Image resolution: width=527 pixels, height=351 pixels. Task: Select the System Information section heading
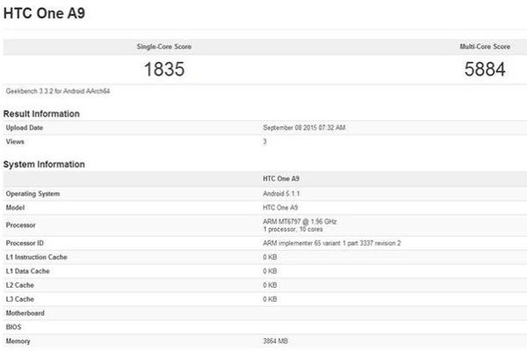click(44, 164)
